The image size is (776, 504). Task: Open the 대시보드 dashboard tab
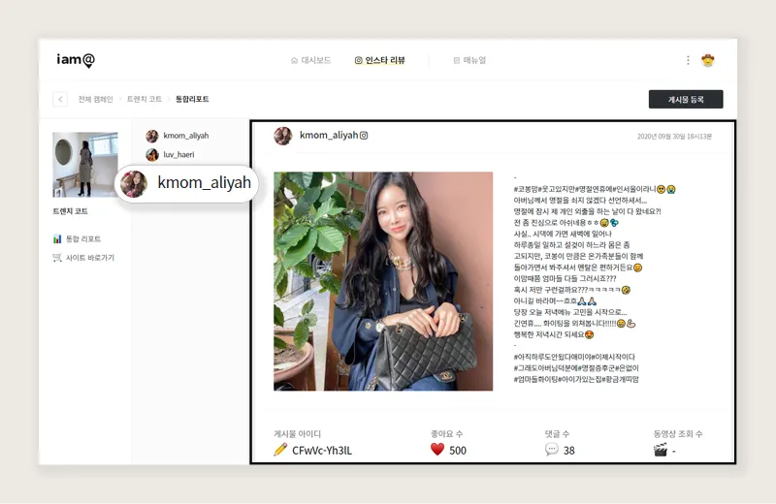[x=310, y=60]
